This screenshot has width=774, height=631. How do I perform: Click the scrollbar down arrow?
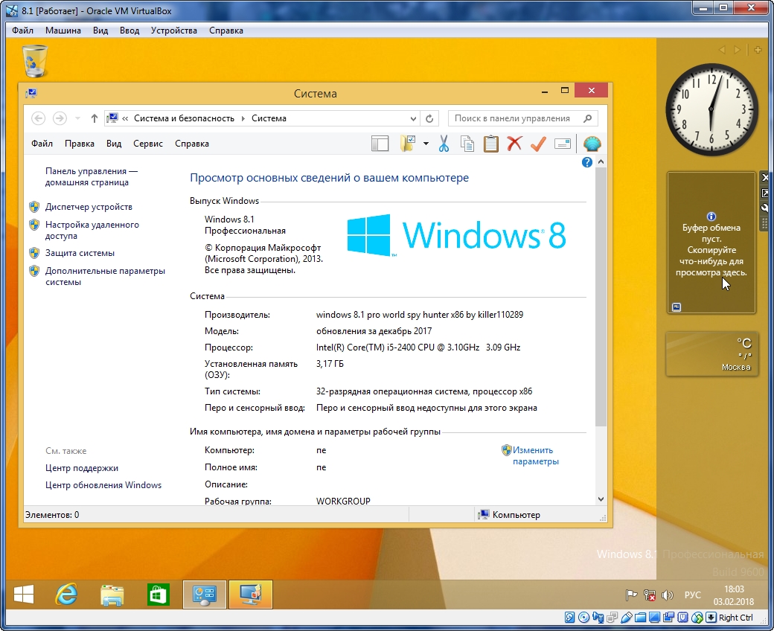(601, 499)
